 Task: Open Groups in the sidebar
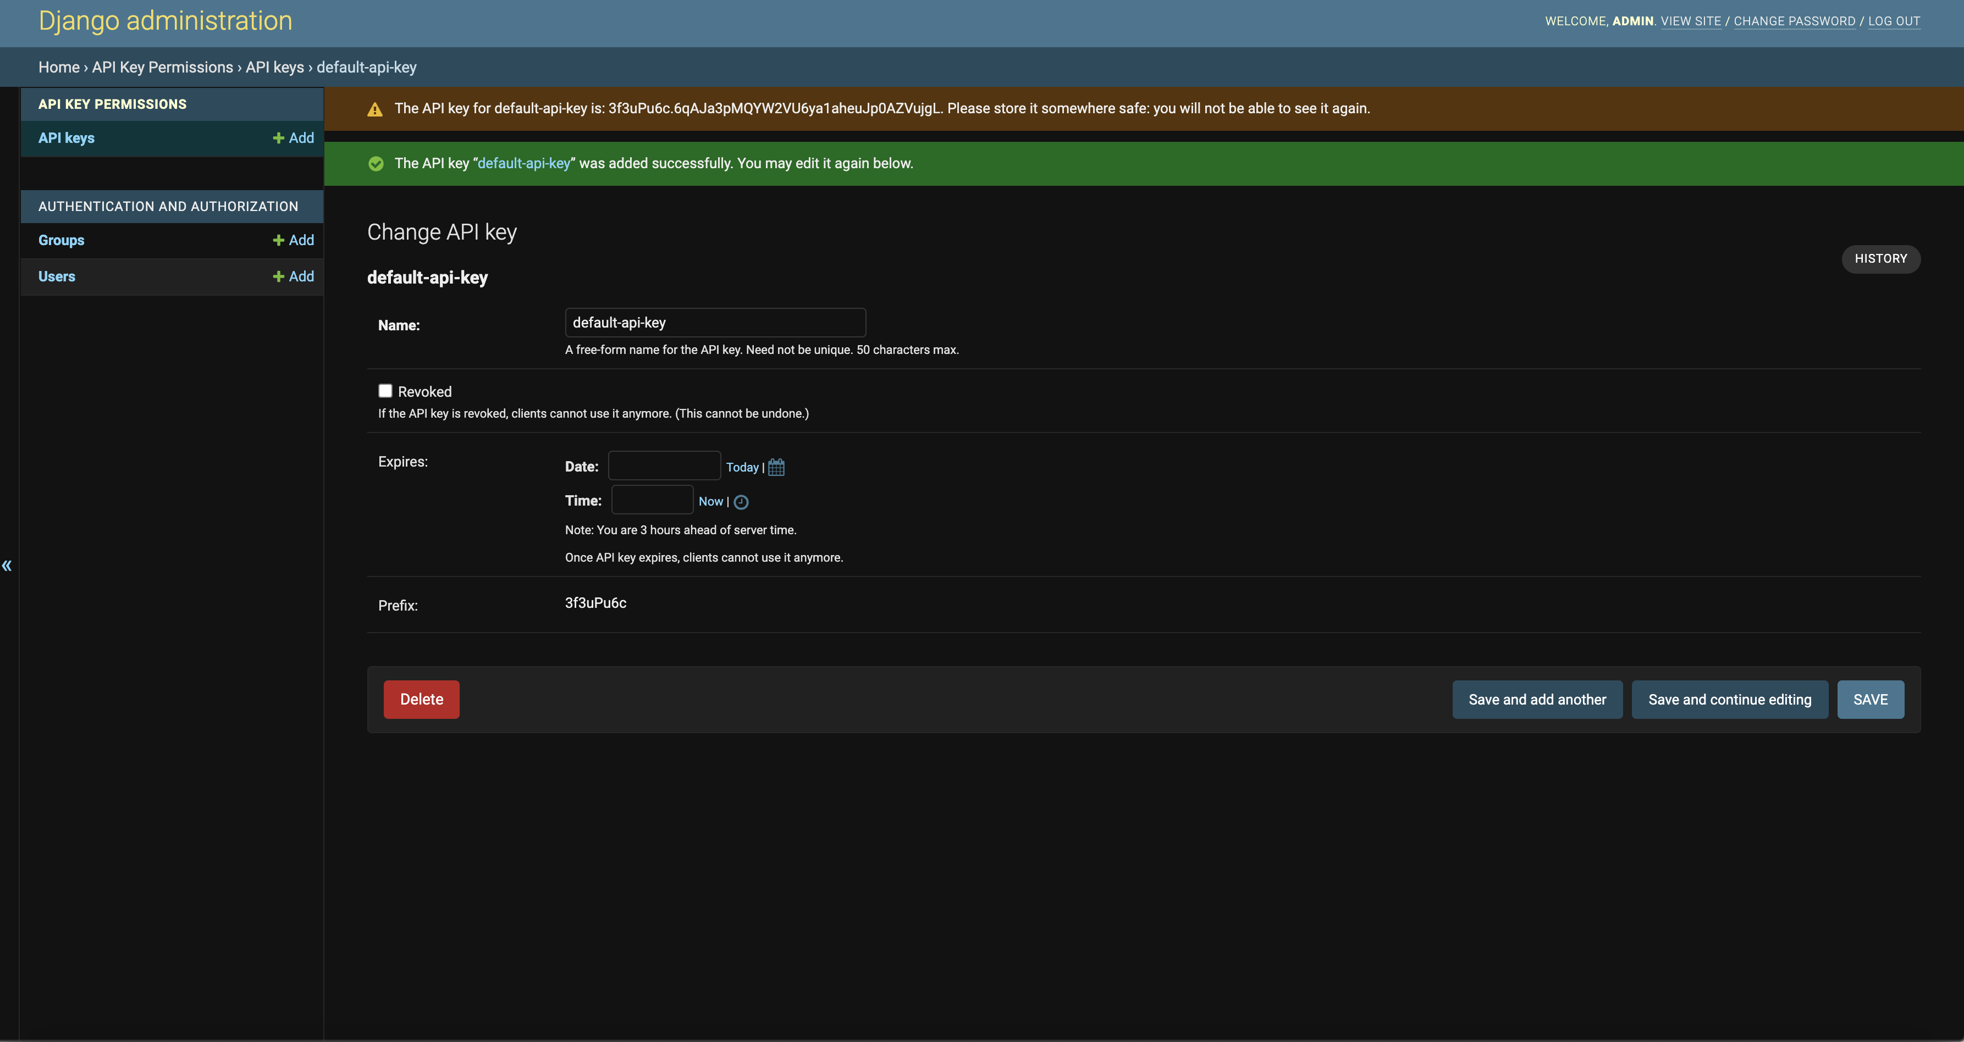(x=61, y=240)
